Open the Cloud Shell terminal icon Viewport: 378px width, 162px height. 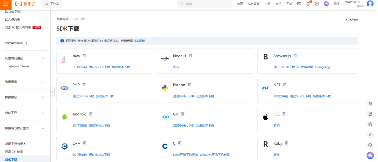click(299, 4)
